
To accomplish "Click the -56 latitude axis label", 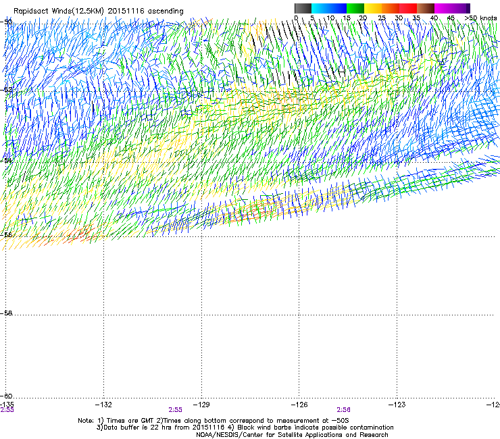I will coord(6,234).
